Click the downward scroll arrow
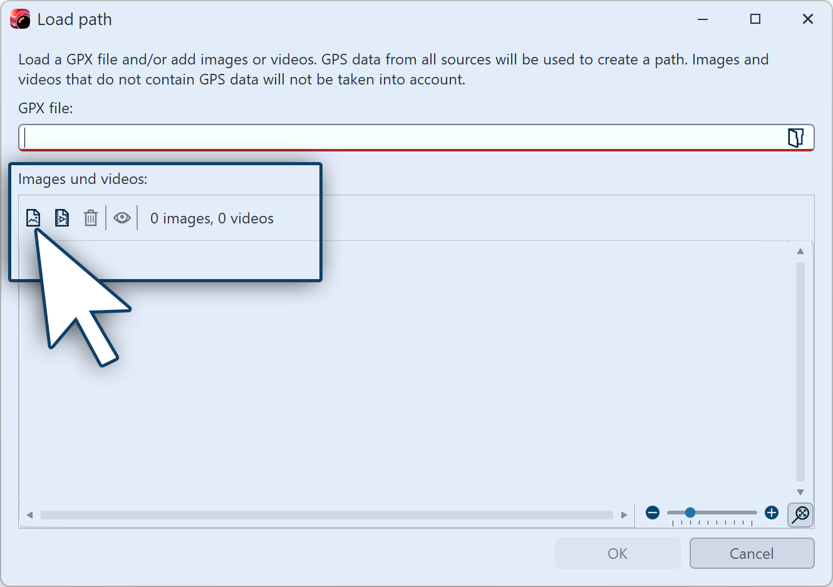Image resolution: width=833 pixels, height=587 pixels. 800,492
